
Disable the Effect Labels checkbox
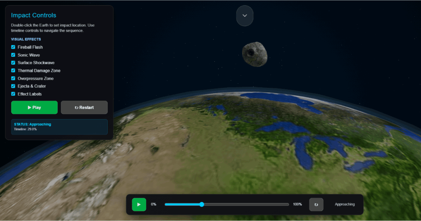tap(13, 94)
